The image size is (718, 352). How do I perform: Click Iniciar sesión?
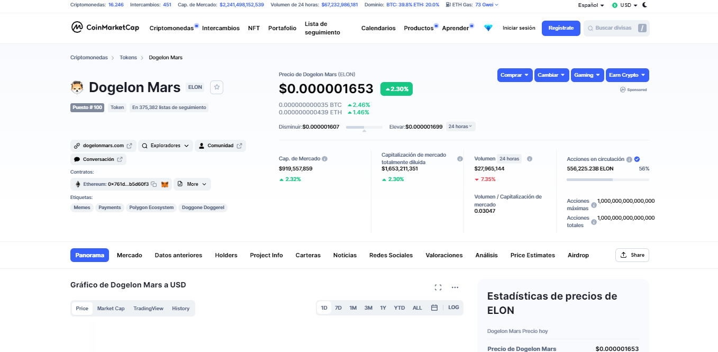[x=519, y=28]
